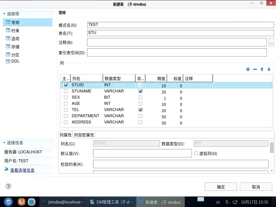Click the 默认值(V) input field
Image resolution: width=276 pixels, height=207 pixels.
pos(142,153)
